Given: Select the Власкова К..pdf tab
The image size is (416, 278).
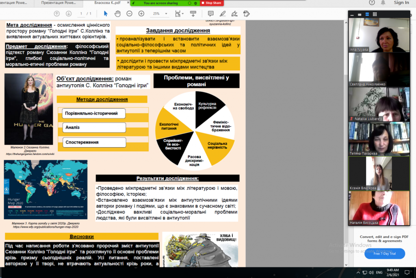Looking at the screenshot, I should [107, 3].
